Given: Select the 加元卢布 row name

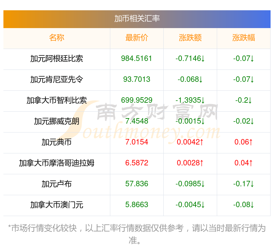Looking at the screenshot, I should [57, 184].
